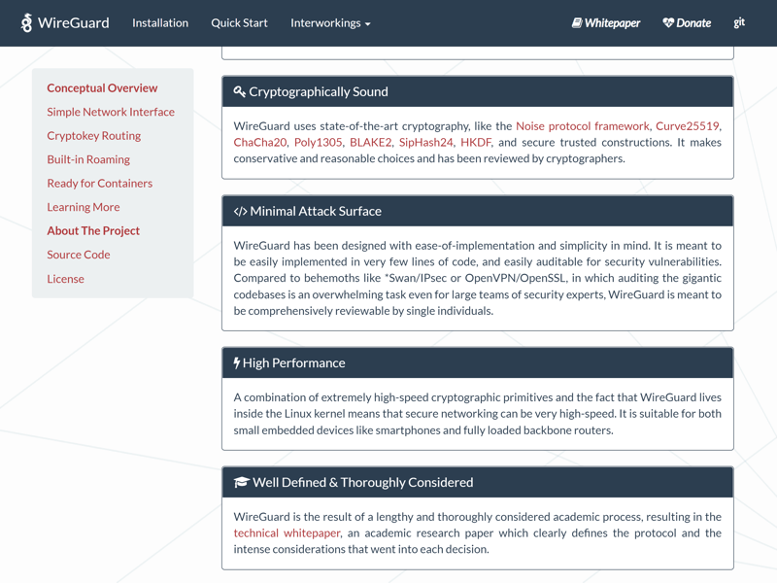The width and height of the screenshot is (777, 583).
Task: Open the Quick Start nav item
Action: point(239,22)
